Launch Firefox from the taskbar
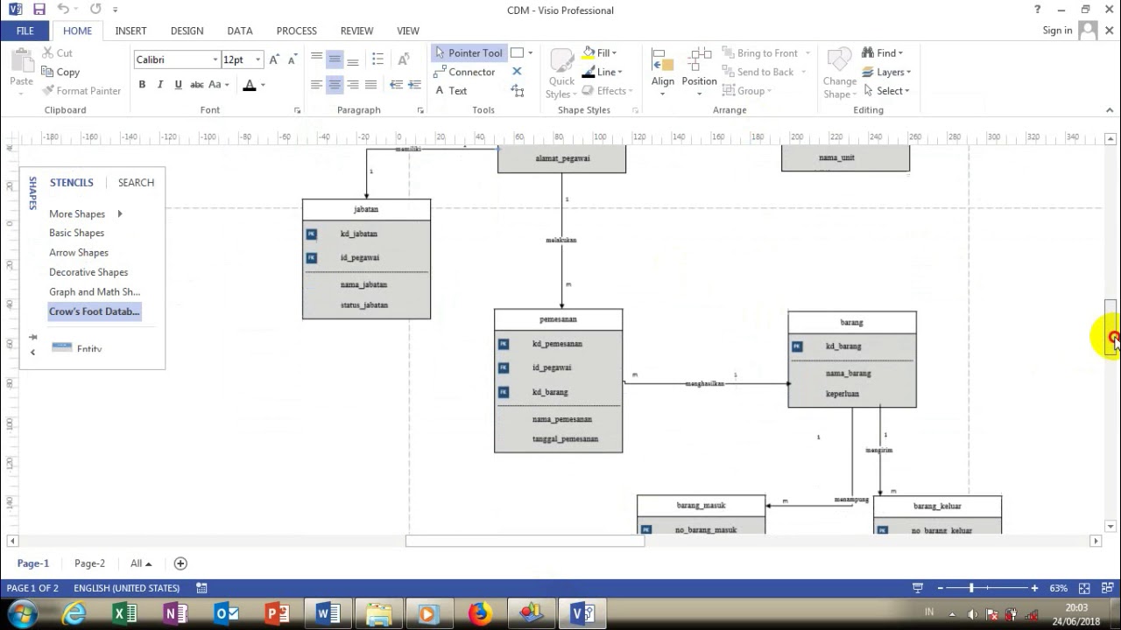Screen dimensions: 1121x630 (480, 614)
